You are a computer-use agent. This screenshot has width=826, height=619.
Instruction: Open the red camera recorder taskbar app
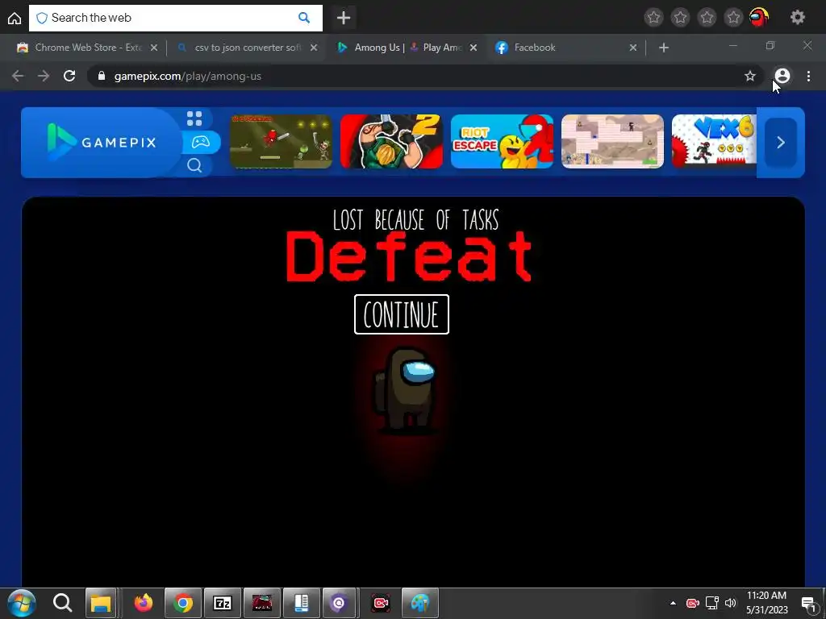381,603
